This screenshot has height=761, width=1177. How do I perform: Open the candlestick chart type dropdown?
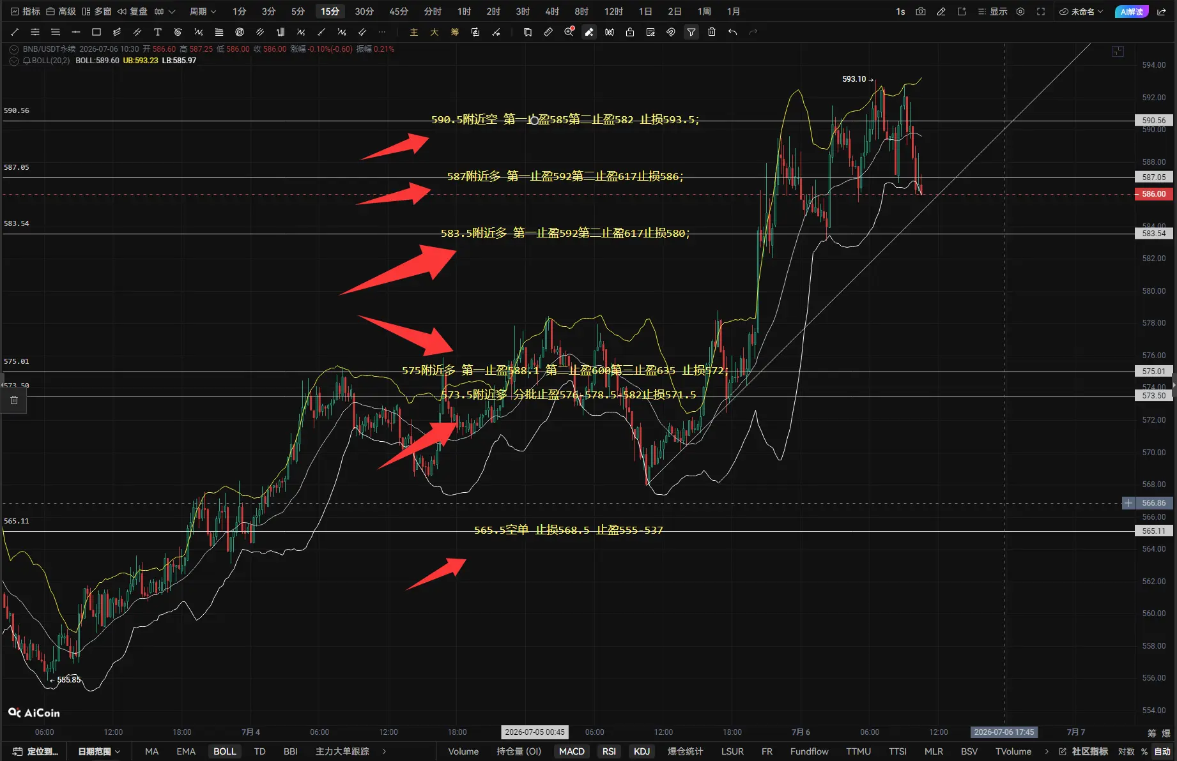click(x=165, y=11)
